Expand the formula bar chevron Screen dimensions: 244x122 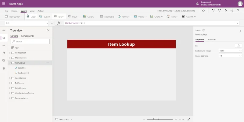tap(238, 23)
